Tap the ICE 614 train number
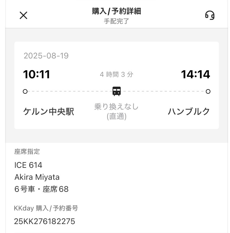The height and width of the screenshot is (233, 230). tap(28, 165)
